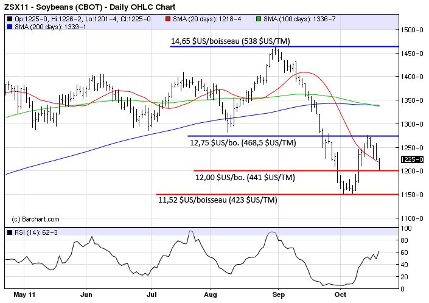Click the red SMA 20 days legend swatch
This screenshot has width=429, height=303.
click(x=167, y=18)
